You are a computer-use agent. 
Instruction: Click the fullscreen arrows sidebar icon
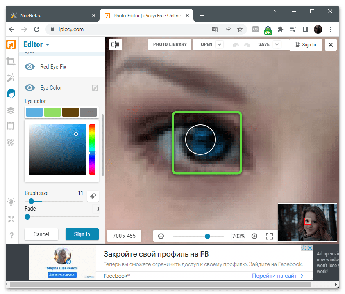11,219
